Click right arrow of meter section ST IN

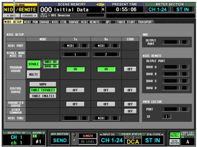[x=193, y=10]
